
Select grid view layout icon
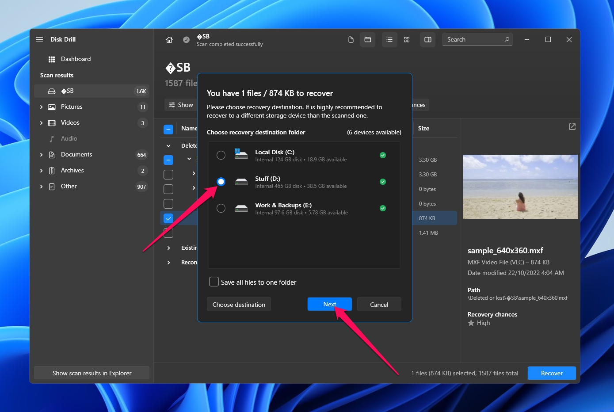pyautogui.click(x=407, y=40)
